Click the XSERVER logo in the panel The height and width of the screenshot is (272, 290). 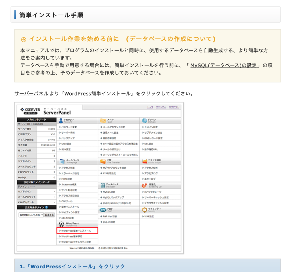tap(30, 111)
